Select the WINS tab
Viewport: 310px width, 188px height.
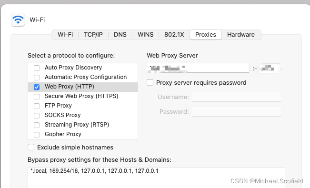coord(146,35)
